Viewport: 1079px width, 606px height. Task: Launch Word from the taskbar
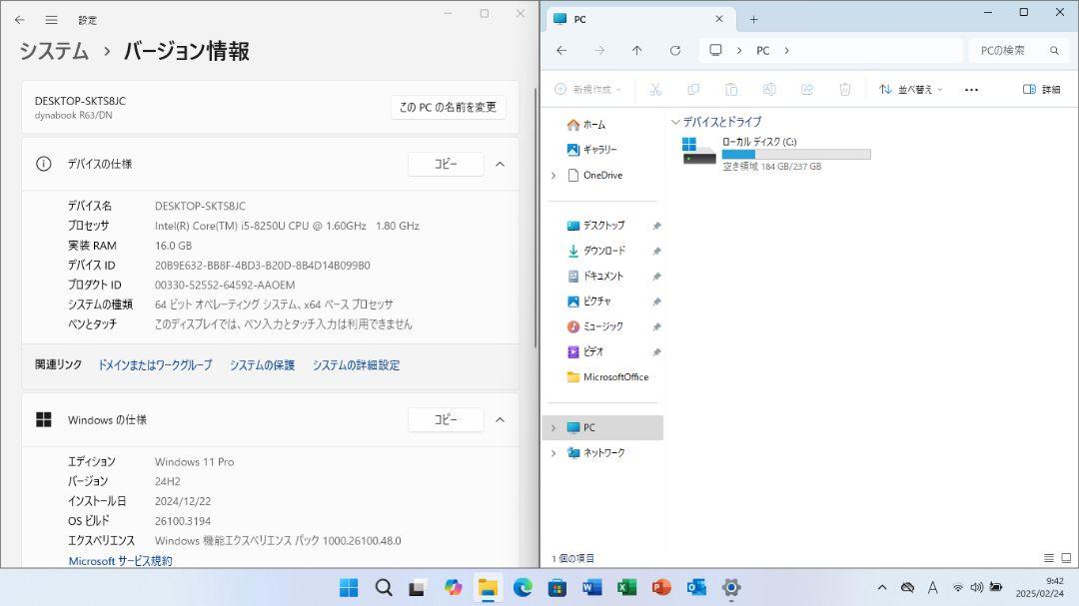coord(591,587)
